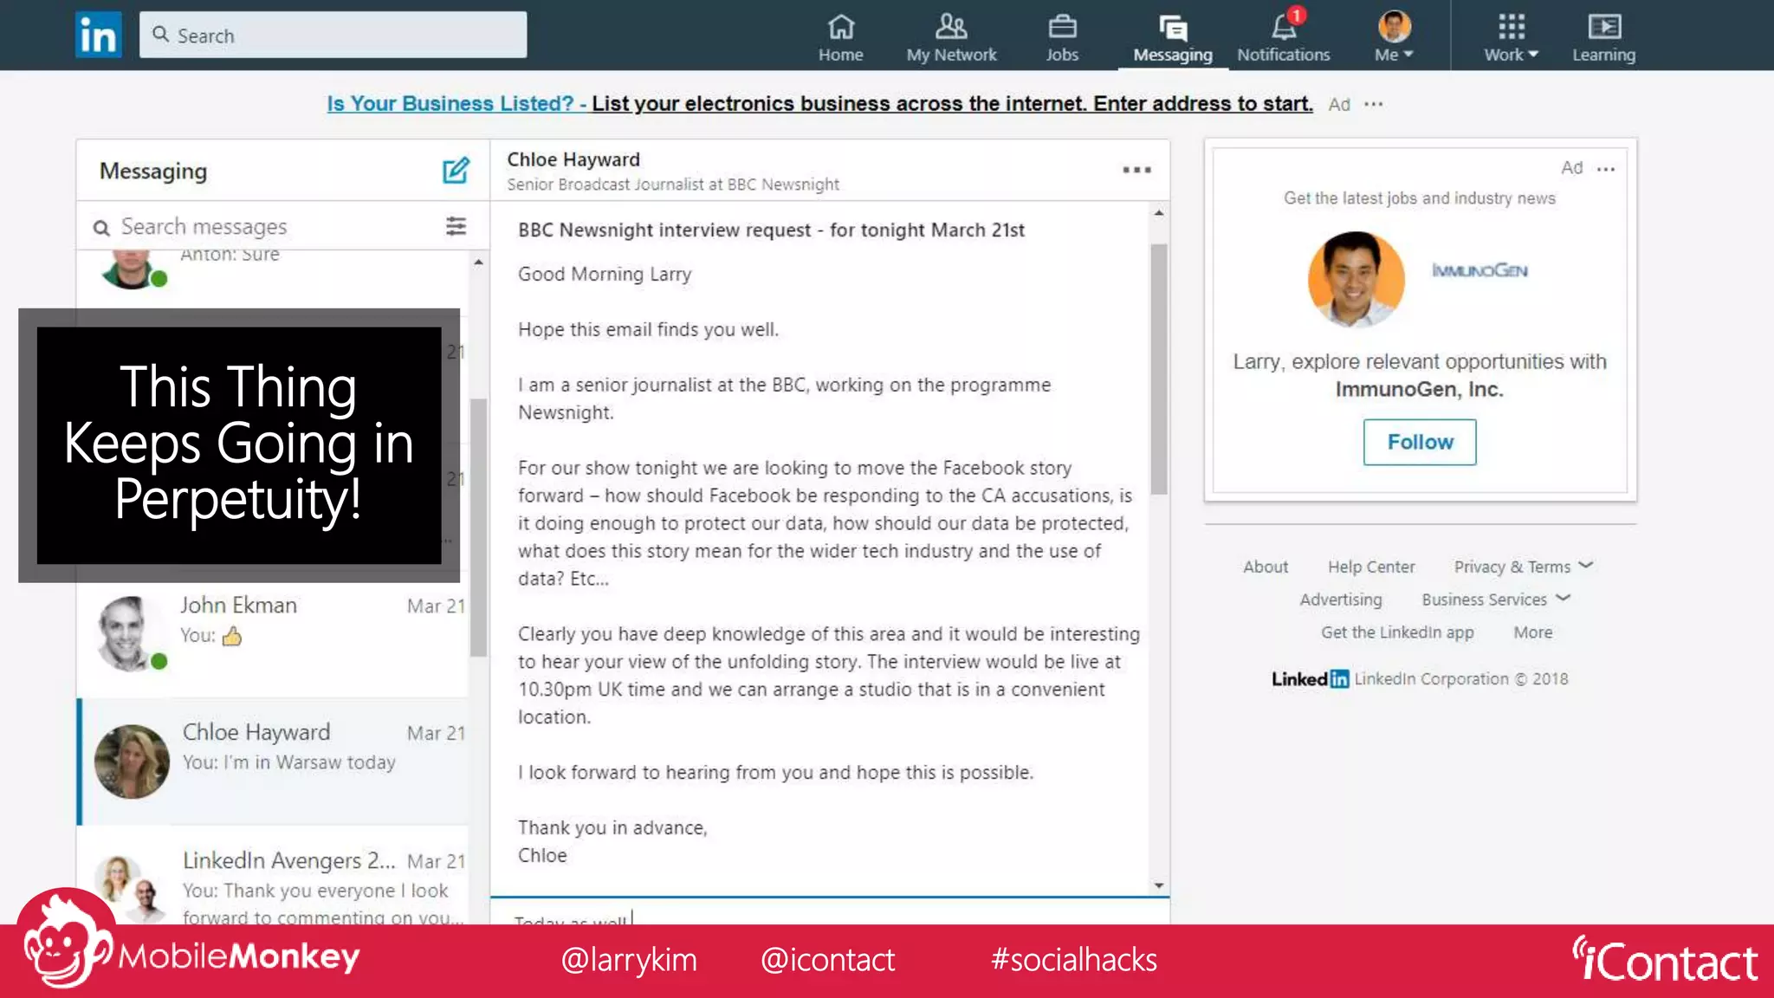Open the John Ekman conversation

tap(274, 634)
